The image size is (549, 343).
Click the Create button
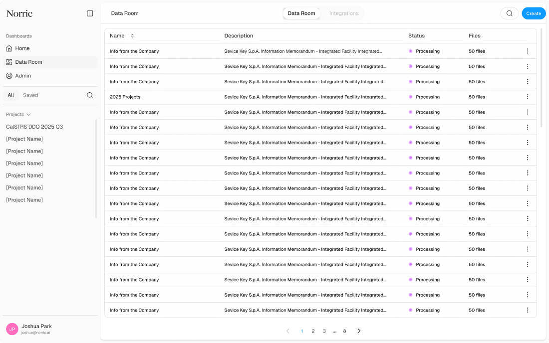tap(534, 13)
